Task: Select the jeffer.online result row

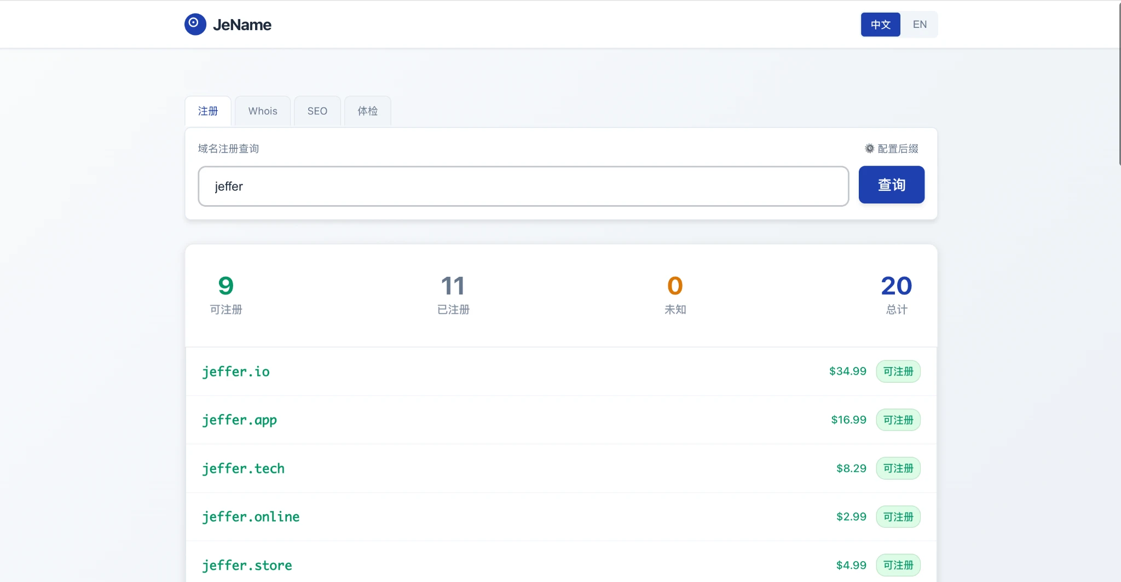Action: pyautogui.click(x=561, y=517)
